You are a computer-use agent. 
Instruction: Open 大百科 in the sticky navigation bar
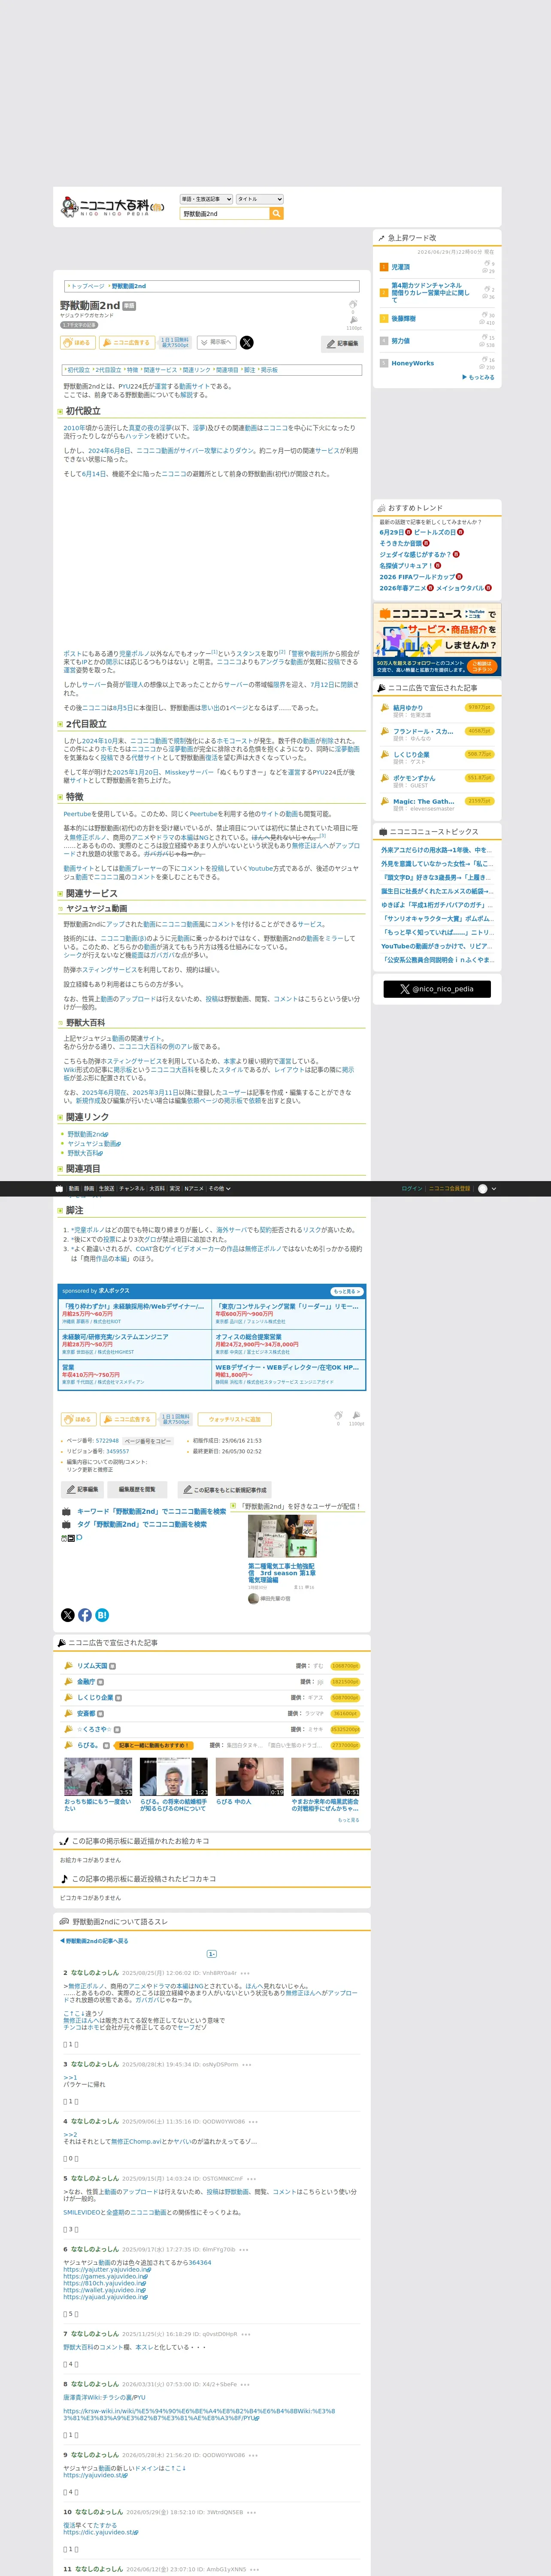pyautogui.click(x=157, y=1189)
